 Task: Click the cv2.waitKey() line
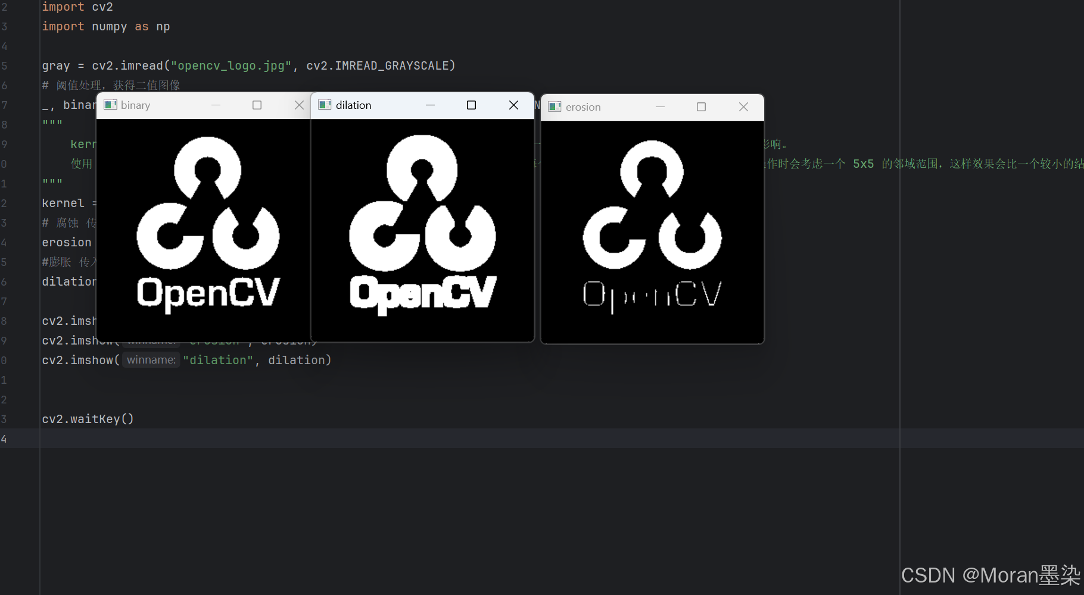click(88, 419)
